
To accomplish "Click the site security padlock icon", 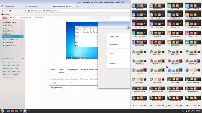I will pyautogui.click(x=29, y=11).
